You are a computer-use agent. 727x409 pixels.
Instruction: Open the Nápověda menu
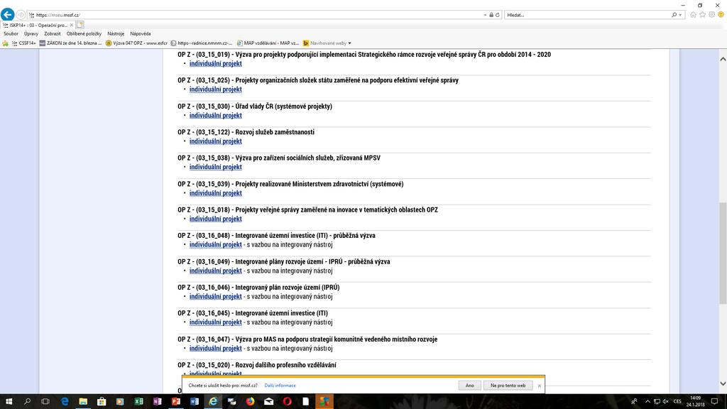point(141,34)
